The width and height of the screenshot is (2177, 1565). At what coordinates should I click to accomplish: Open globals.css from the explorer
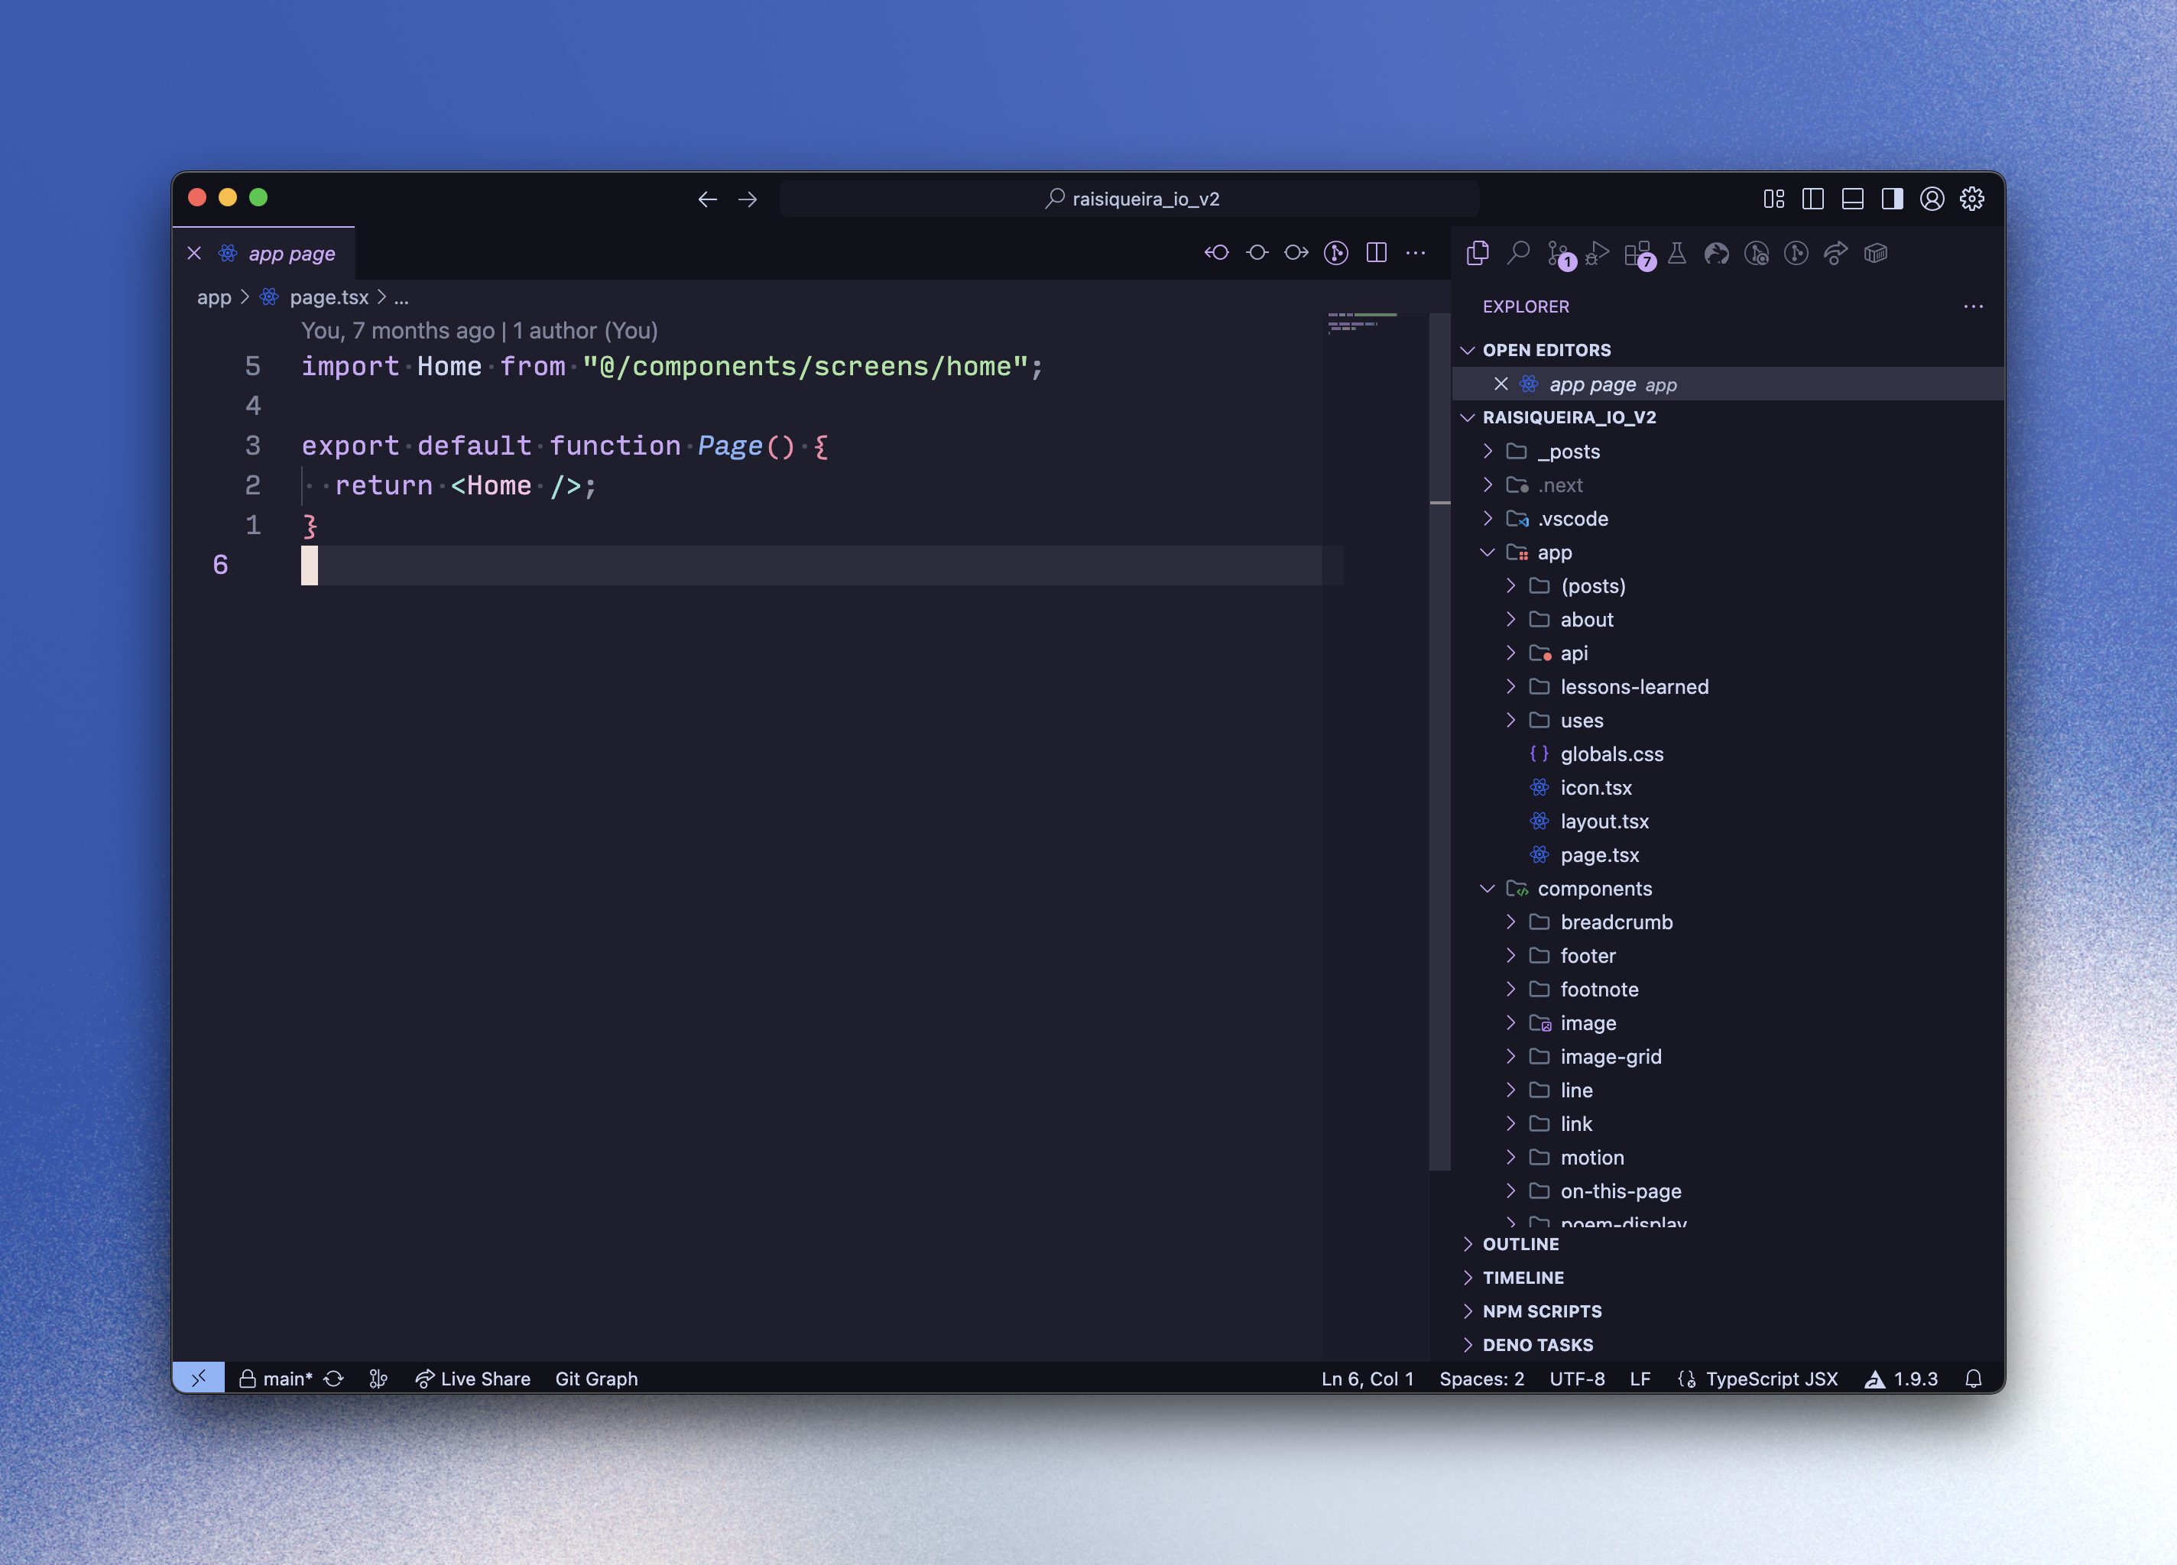(x=1728, y=753)
